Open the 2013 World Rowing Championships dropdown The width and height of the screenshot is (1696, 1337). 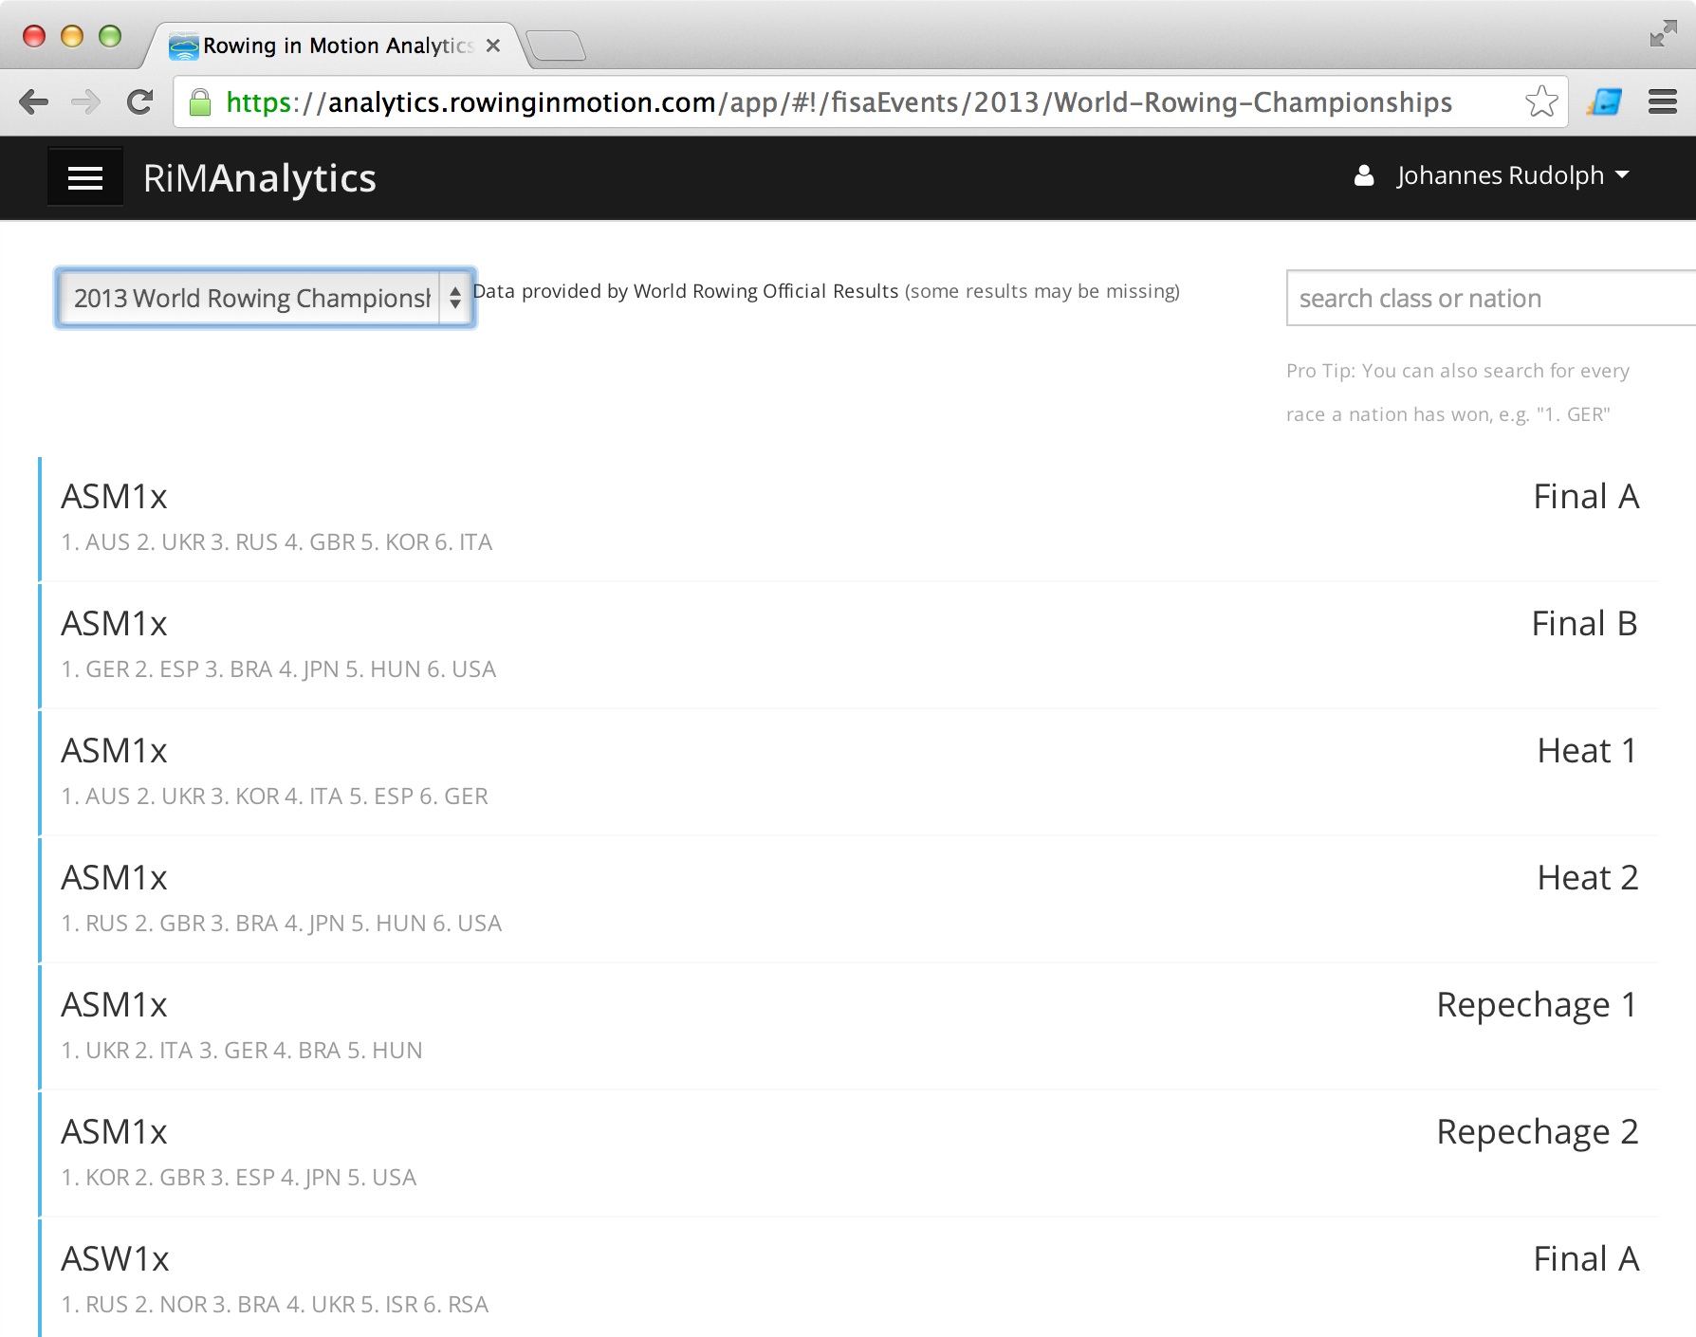coord(266,298)
